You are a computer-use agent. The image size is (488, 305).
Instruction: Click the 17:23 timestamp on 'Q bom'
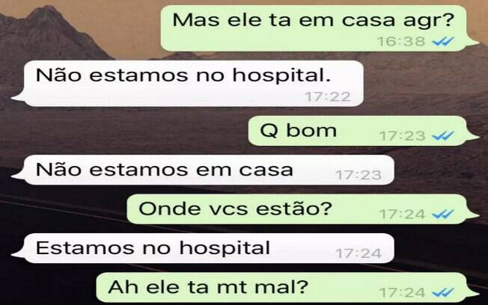(x=402, y=136)
